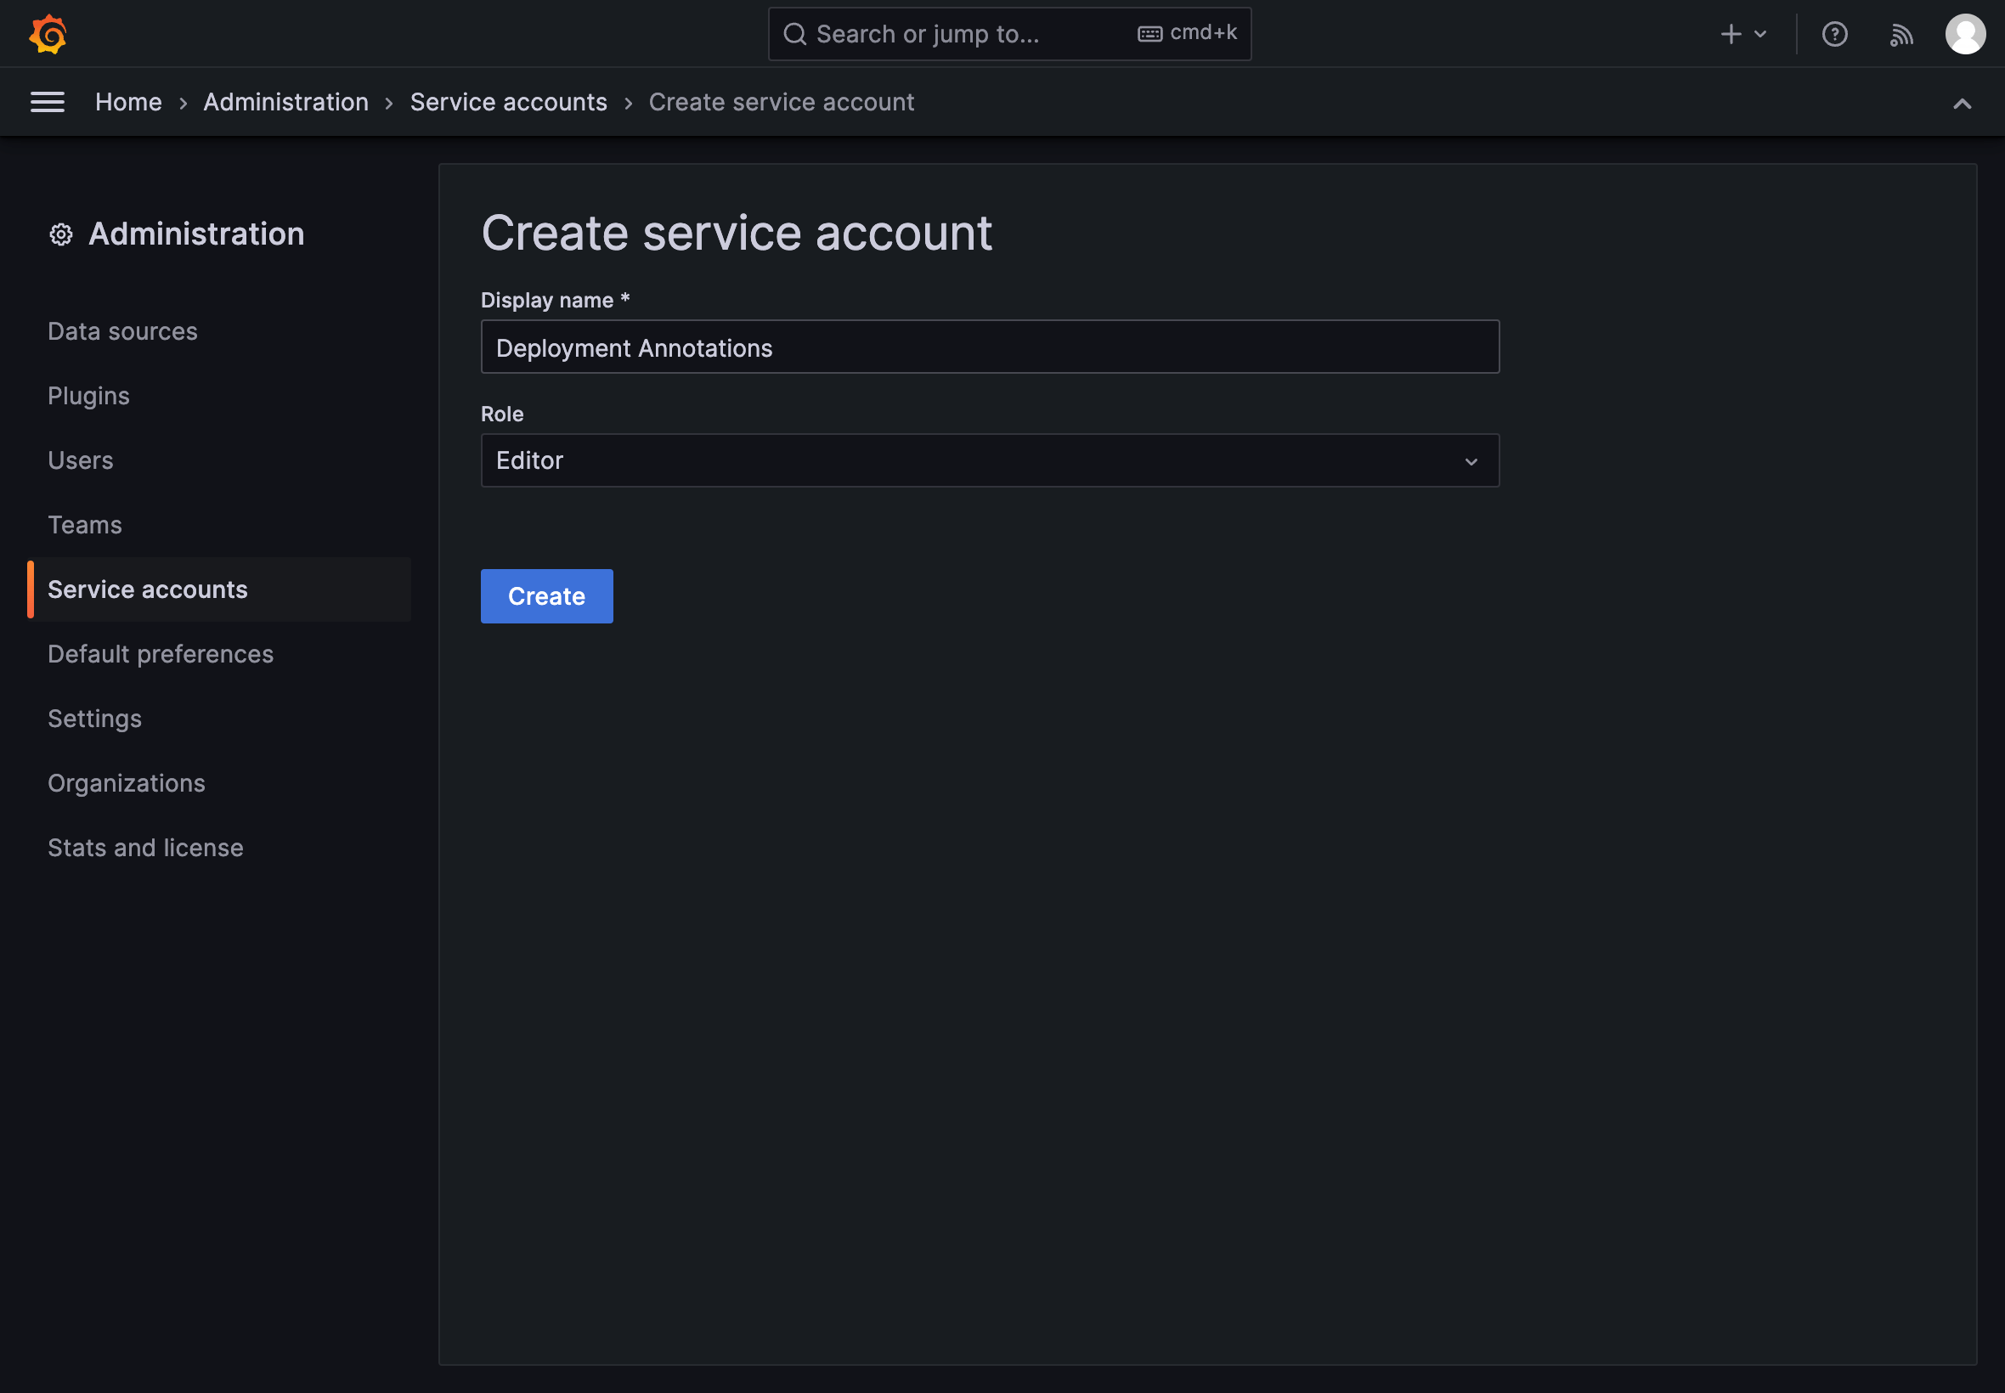Navigate to Home via breadcrumb

[x=127, y=101]
